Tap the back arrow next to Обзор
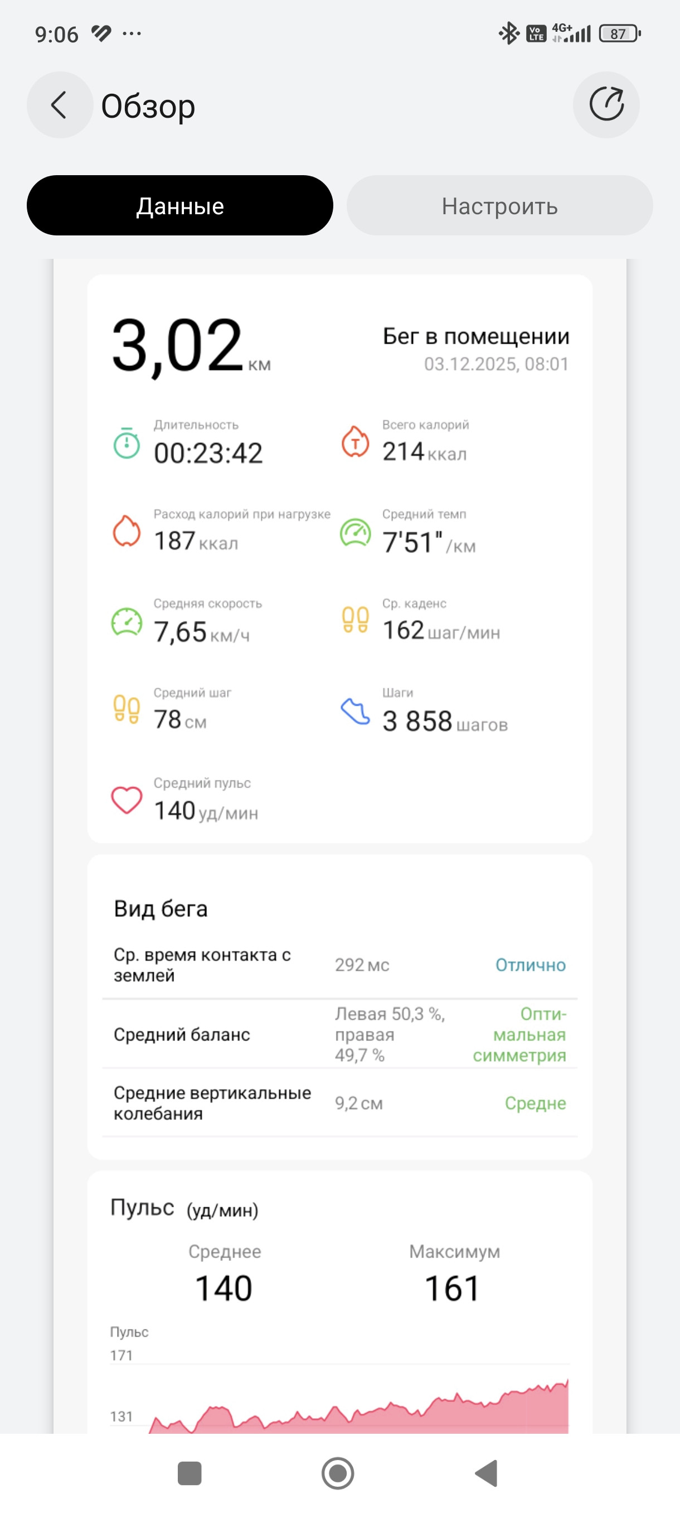Image resolution: width=680 pixels, height=1513 pixels. 59,105
